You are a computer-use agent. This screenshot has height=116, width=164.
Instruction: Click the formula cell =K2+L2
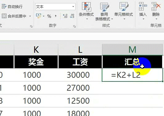pos(132,75)
